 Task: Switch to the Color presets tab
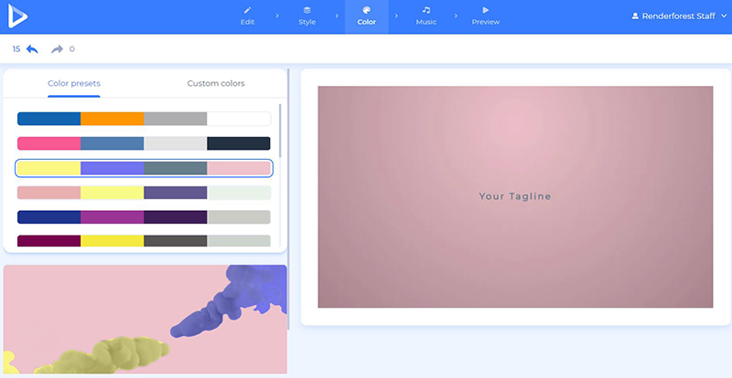pos(74,83)
